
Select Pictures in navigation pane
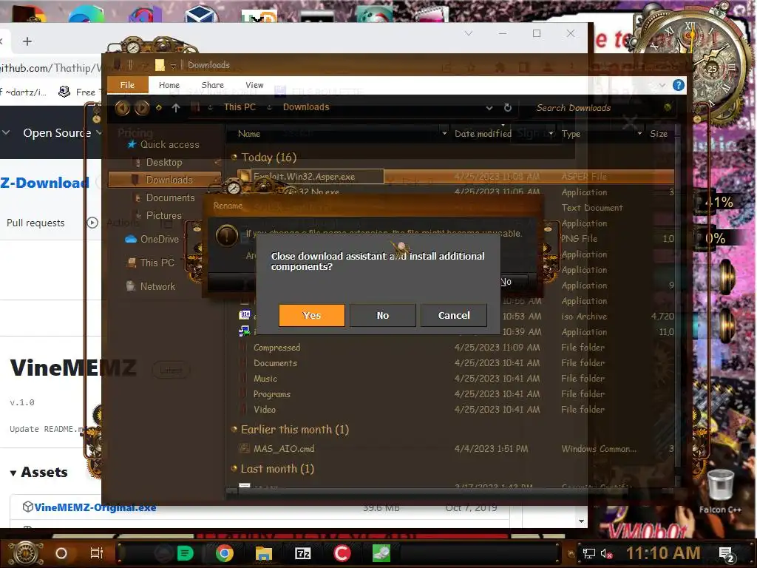pyautogui.click(x=163, y=215)
